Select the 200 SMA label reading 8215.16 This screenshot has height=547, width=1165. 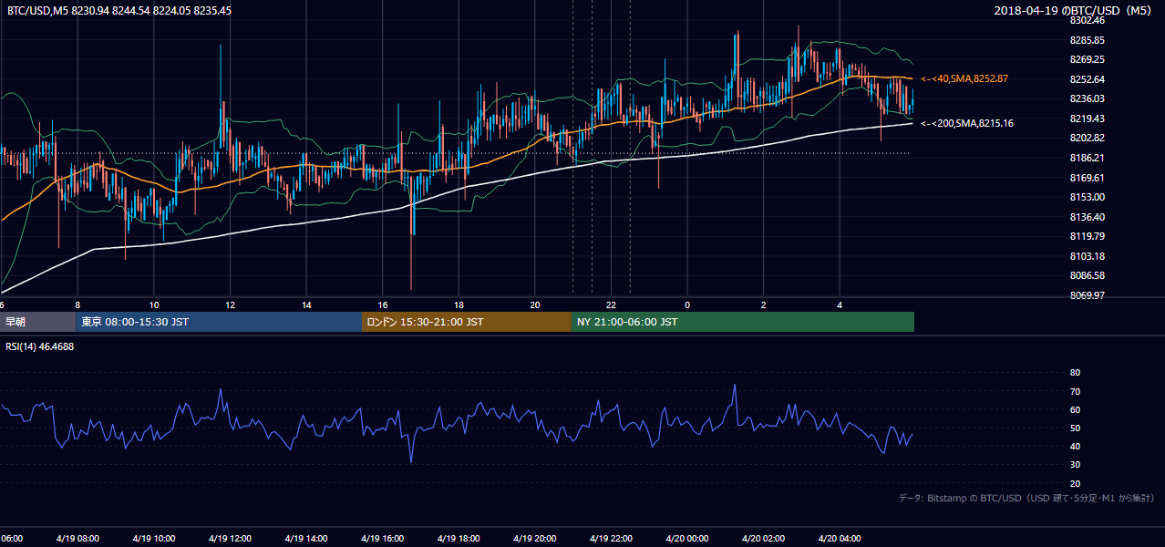[967, 123]
